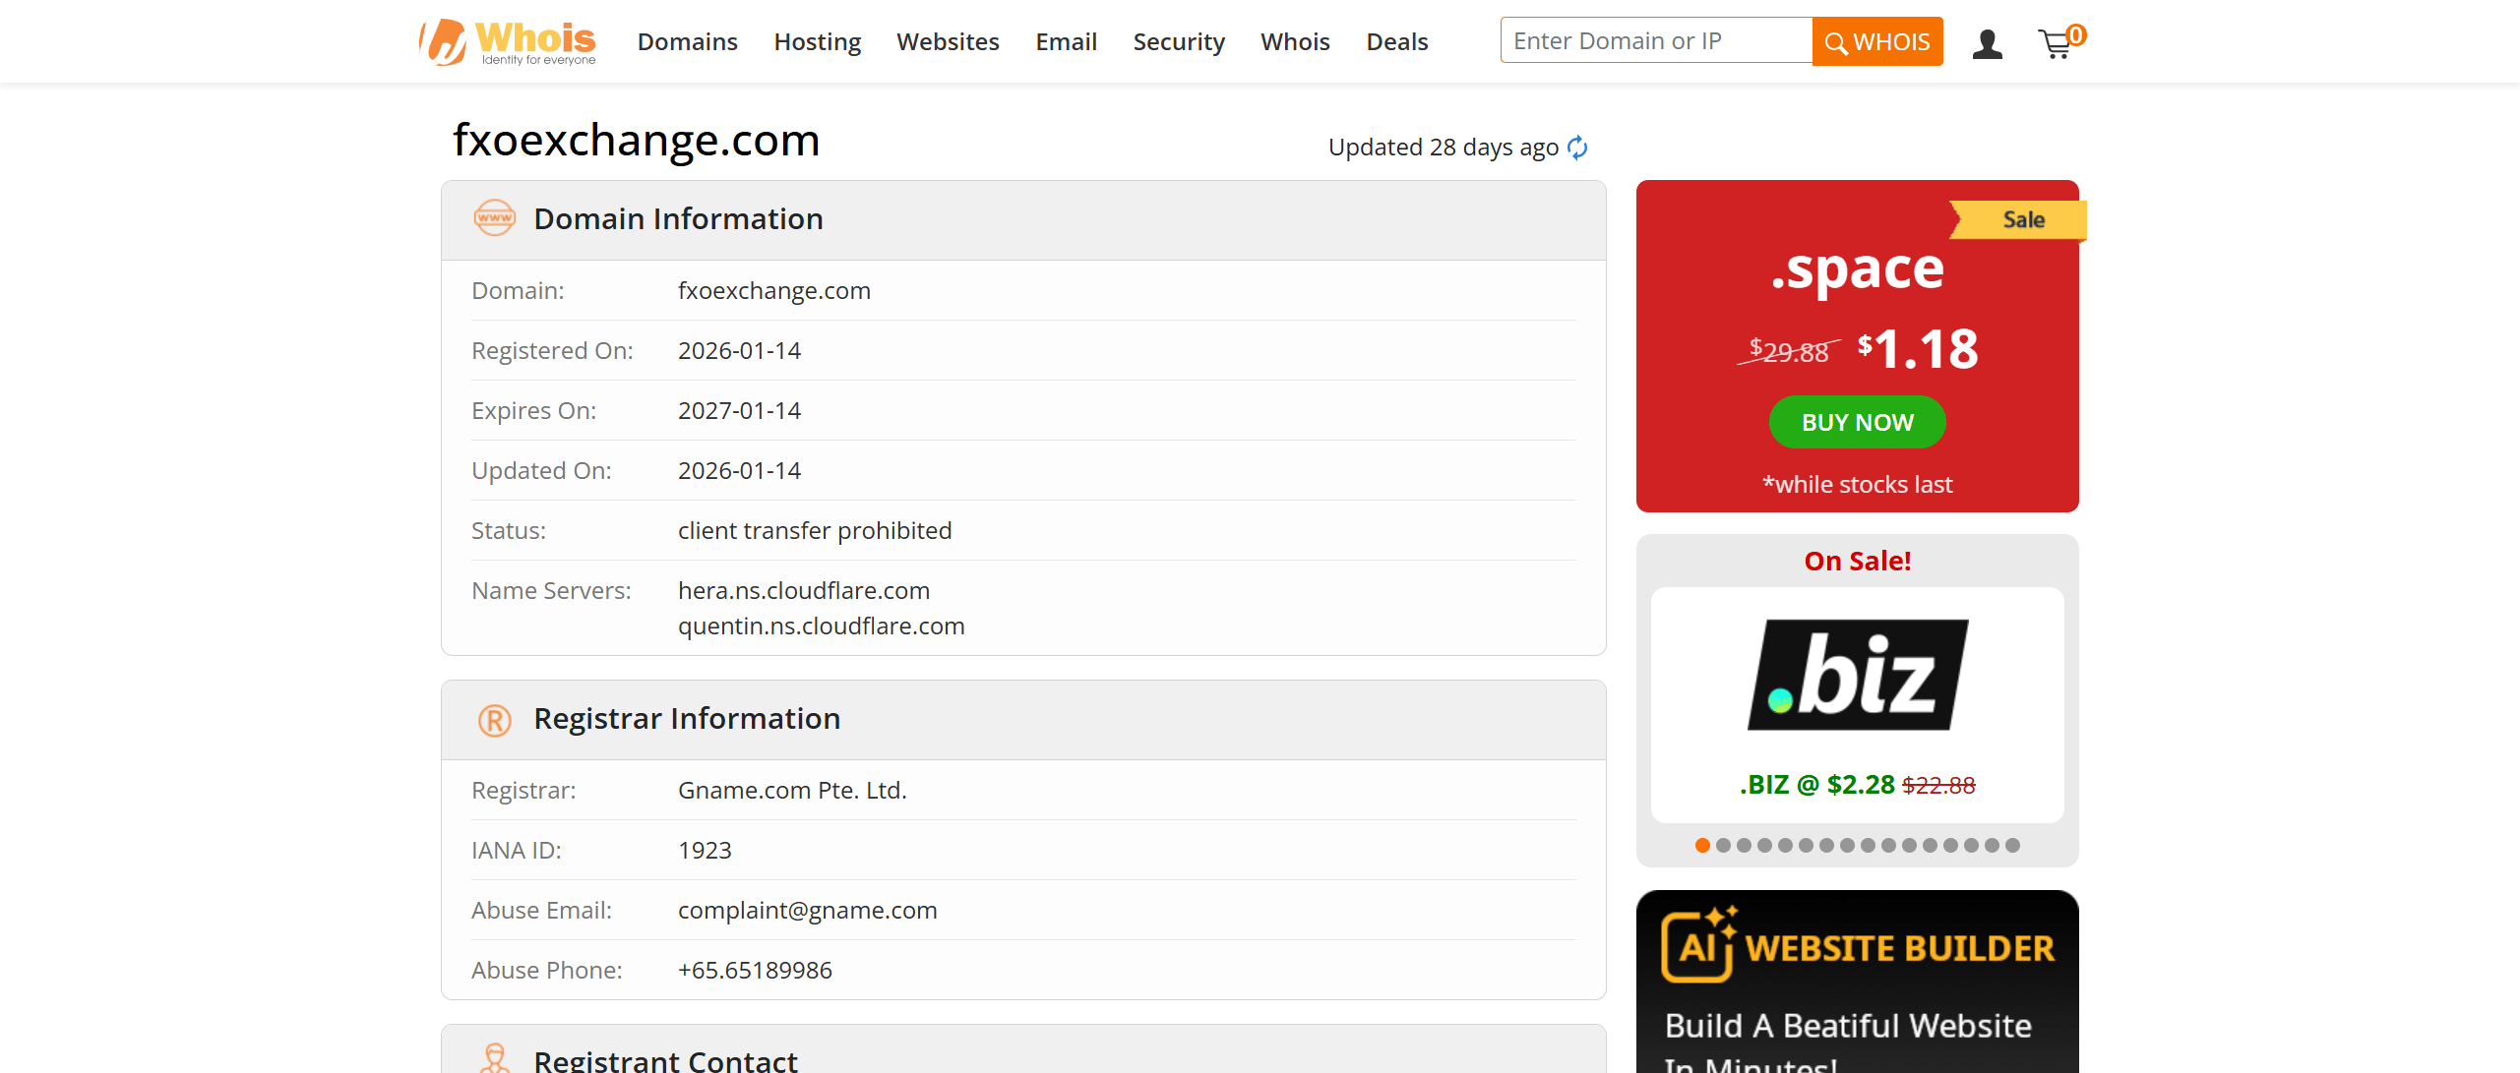This screenshot has height=1073, width=2520.
Task: Click the cart item count badge
Action: pyautogui.click(x=2076, y=35)
